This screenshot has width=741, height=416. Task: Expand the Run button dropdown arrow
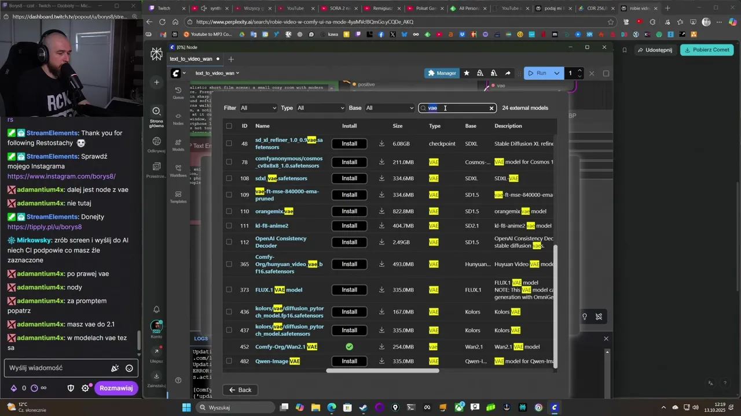(x=557, y=73)
